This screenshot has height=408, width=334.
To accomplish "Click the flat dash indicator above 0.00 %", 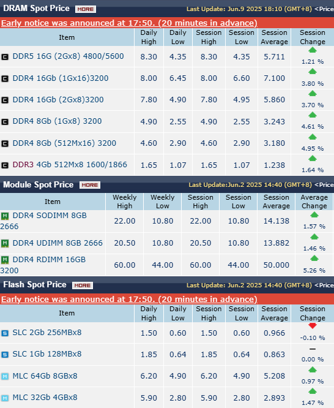I will (x=313, y=349).
